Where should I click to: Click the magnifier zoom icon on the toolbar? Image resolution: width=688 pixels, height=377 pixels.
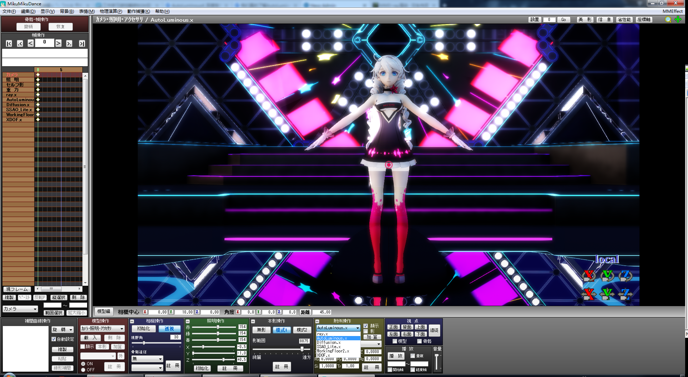pos(668,20)
